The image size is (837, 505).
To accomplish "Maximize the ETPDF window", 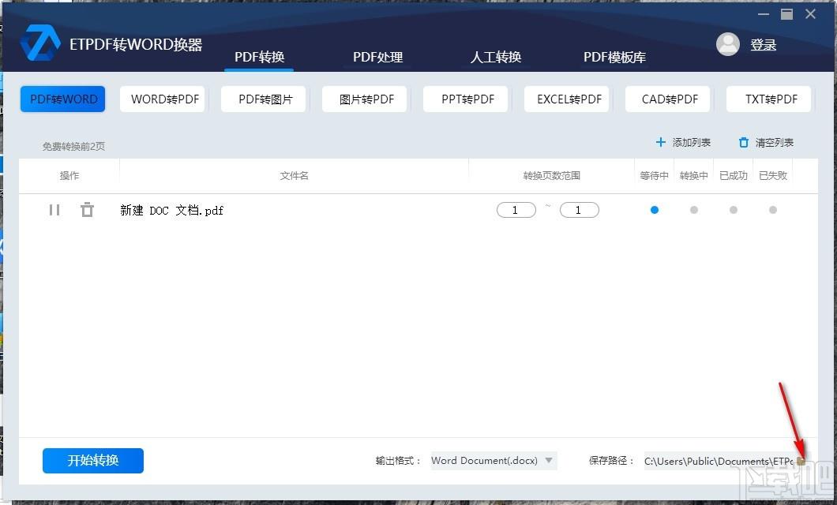I will click(x=786, y=14).
